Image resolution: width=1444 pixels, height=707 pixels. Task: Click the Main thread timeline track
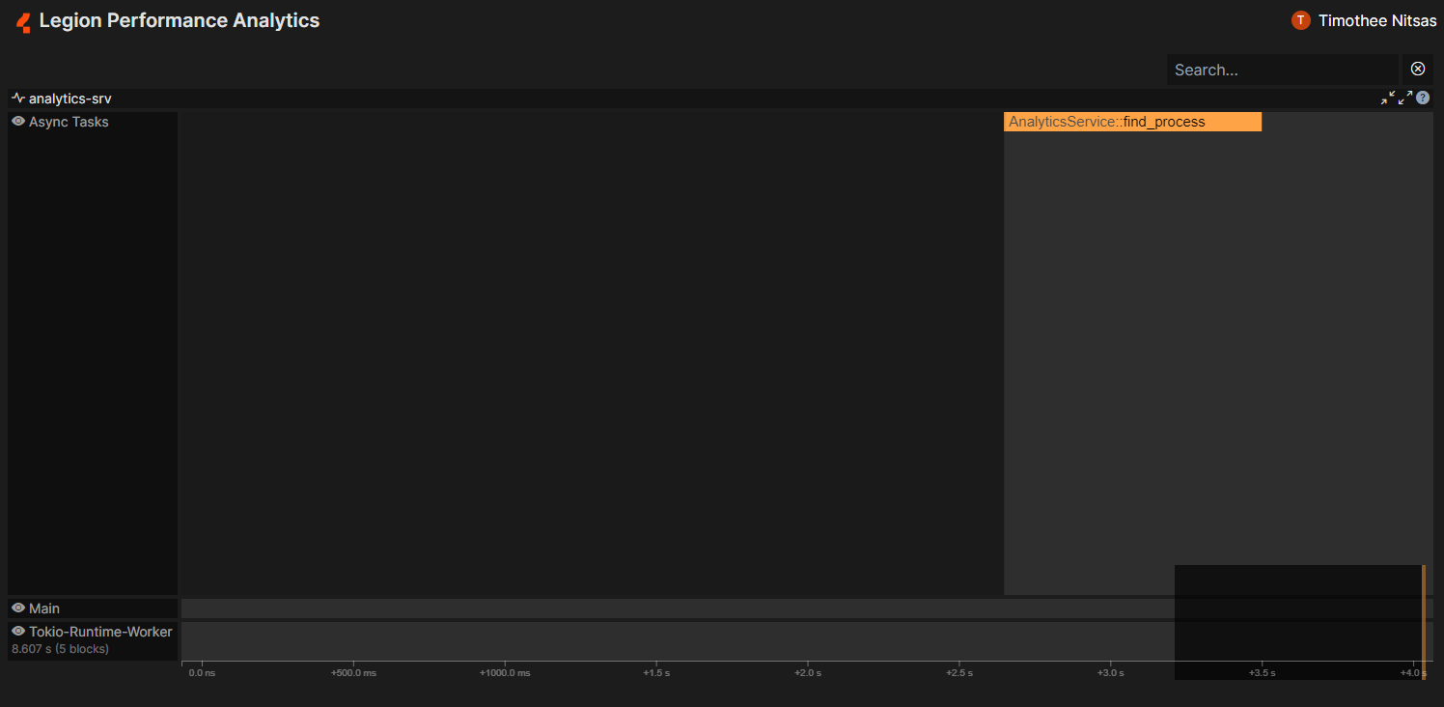pyautogui.click(x=807, y=608)
